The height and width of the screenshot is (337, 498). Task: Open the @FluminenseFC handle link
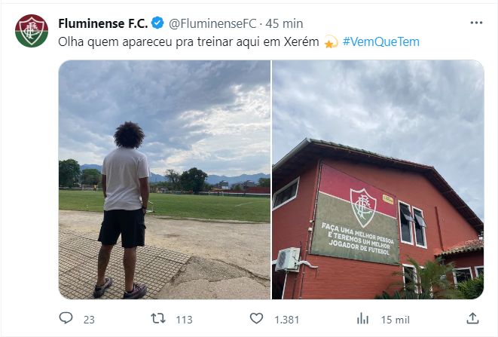click(x=212, y=23)
